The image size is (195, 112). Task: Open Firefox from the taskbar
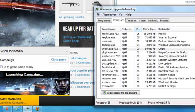[37, 109]
